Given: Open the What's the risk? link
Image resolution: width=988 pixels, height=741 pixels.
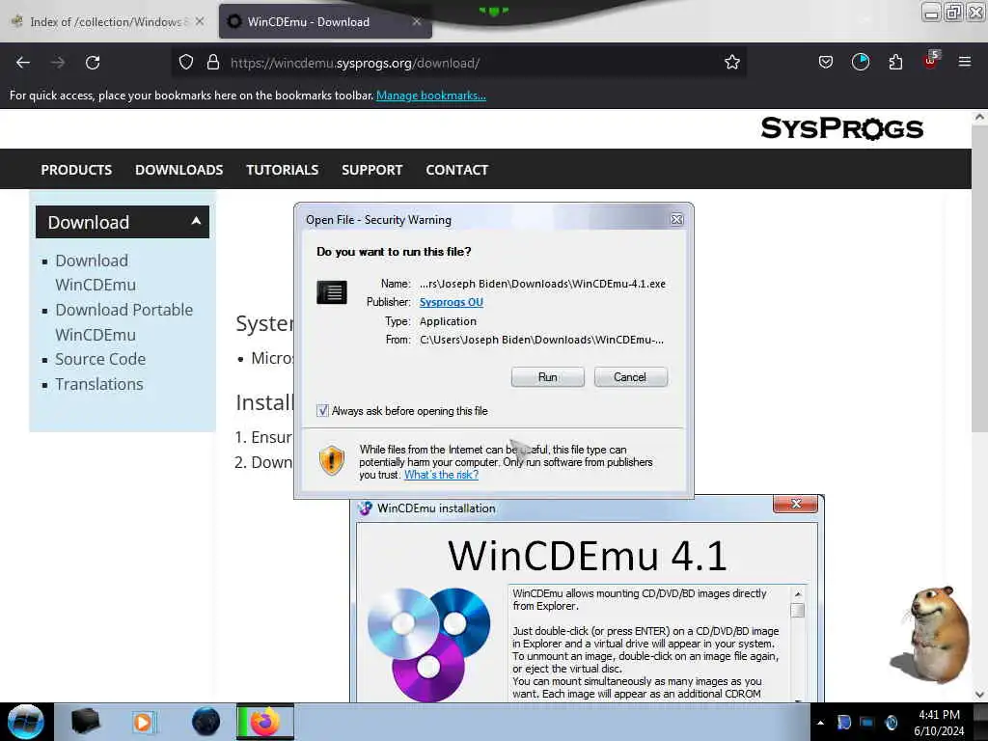Looking at the screenshot, I should (441, 475).
